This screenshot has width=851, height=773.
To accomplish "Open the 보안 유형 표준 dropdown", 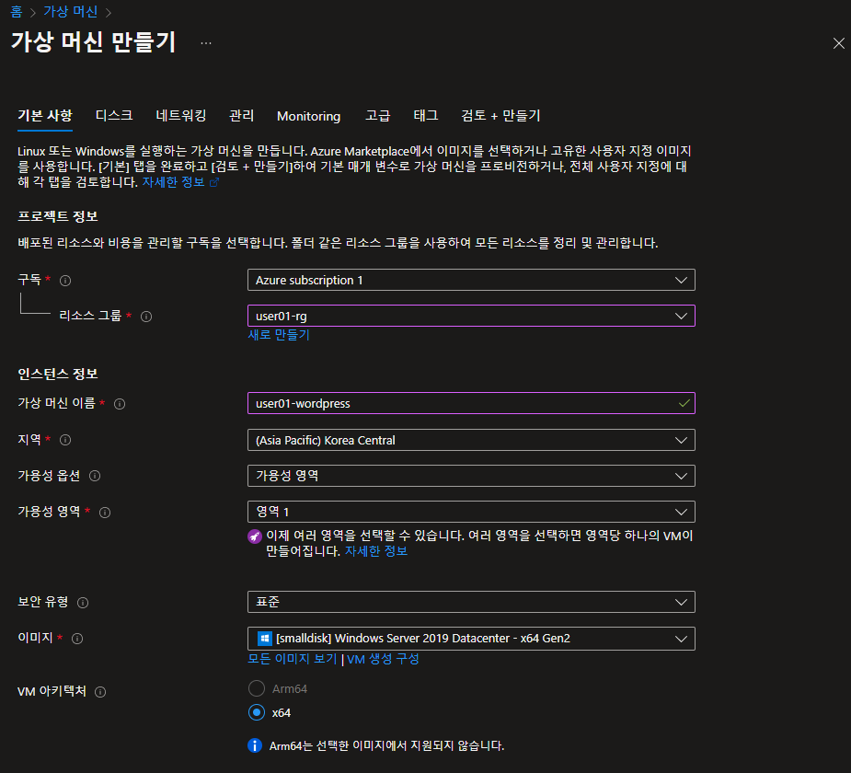I will pyautogui.click(x=471, y=602).
